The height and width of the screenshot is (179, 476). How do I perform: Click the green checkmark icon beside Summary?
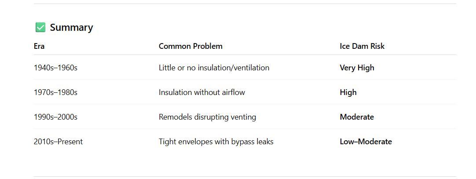click(x=40, y=28)
